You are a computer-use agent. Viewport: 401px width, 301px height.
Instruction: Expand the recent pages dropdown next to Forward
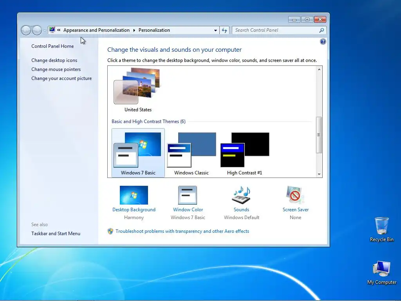point(45,30)
